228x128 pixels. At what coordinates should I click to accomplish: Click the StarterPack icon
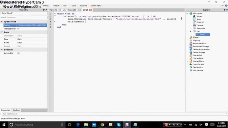pos(191,58)
